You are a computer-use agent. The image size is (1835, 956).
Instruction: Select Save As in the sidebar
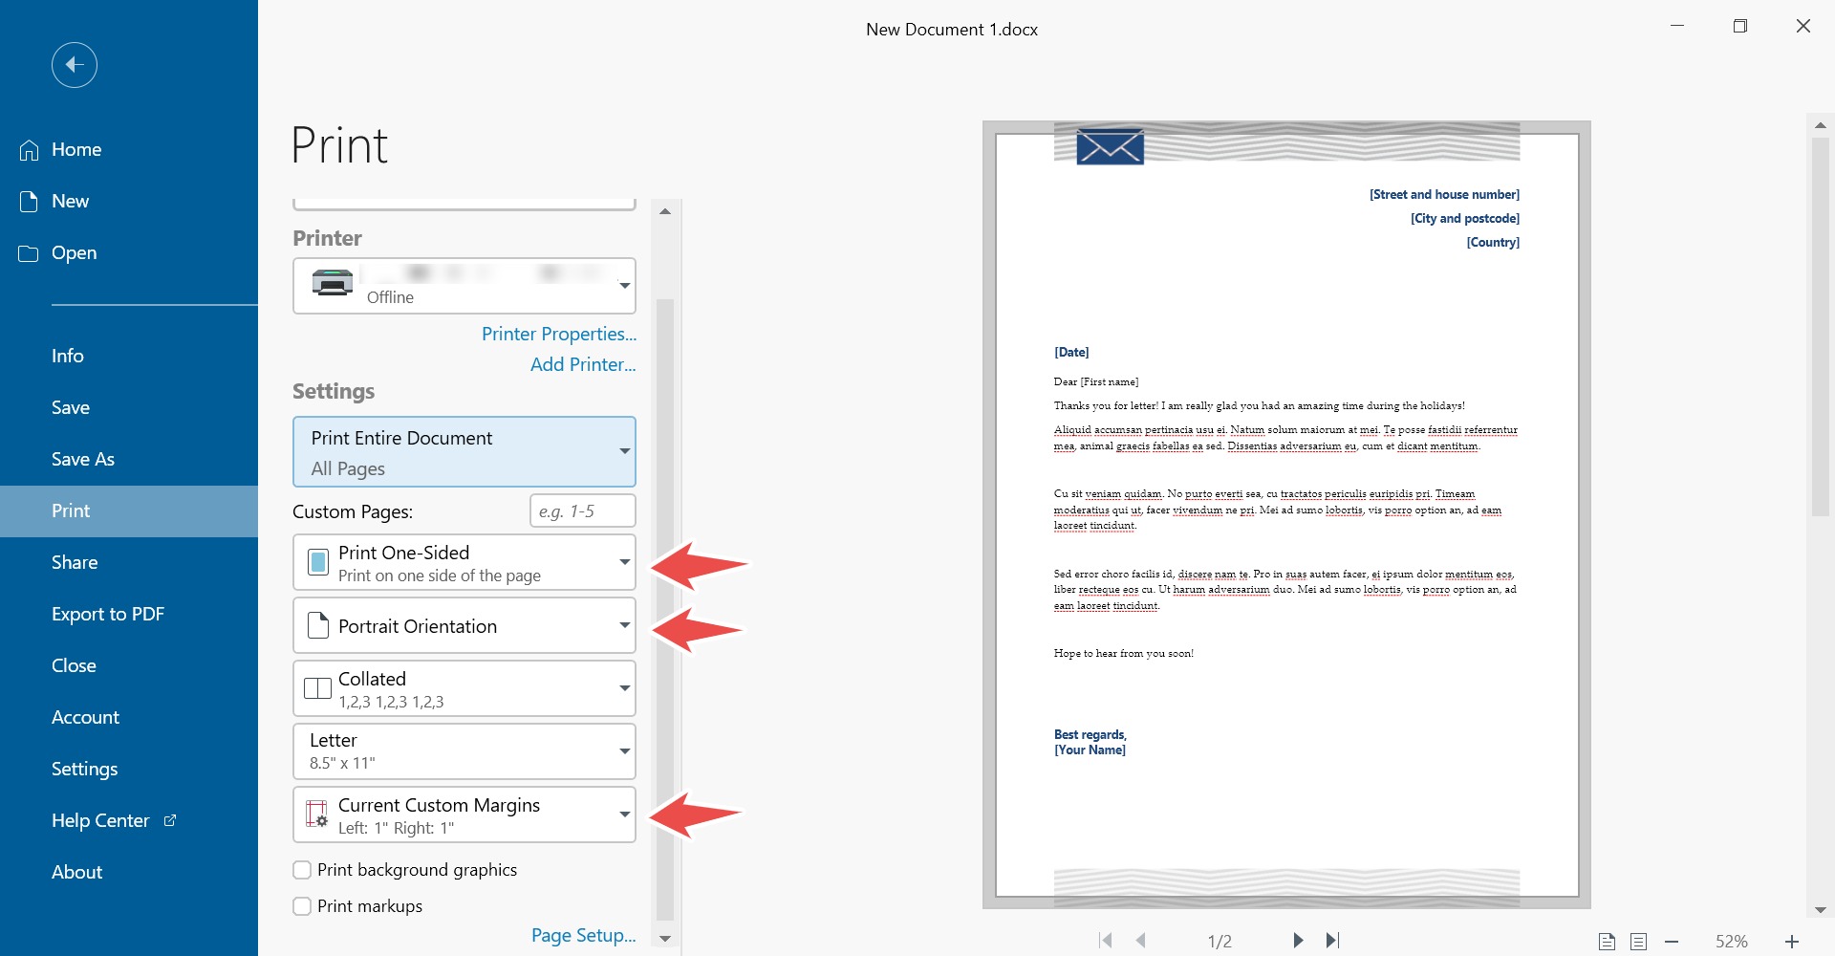point(83,459)
